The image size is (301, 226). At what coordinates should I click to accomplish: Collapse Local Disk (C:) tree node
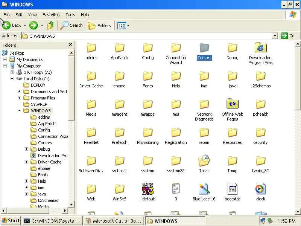click(x=12, y=79)
